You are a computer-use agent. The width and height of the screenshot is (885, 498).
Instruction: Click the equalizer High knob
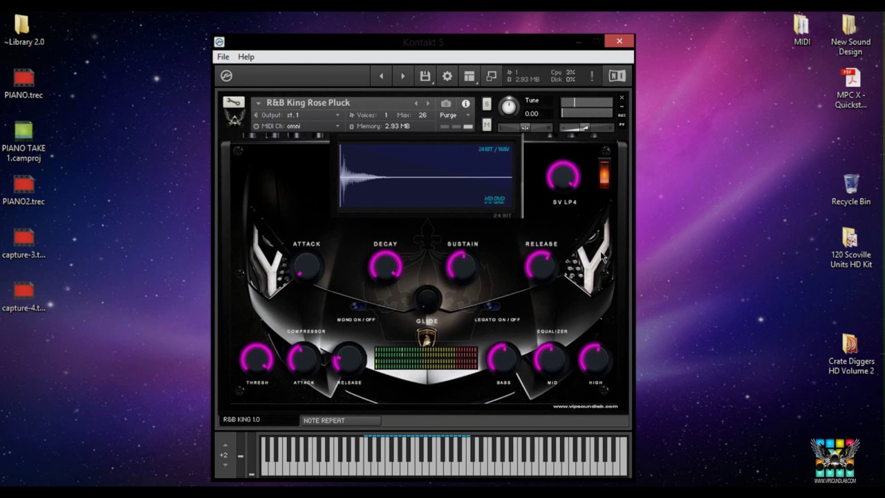pyautogui.click(x=595, y=360)
